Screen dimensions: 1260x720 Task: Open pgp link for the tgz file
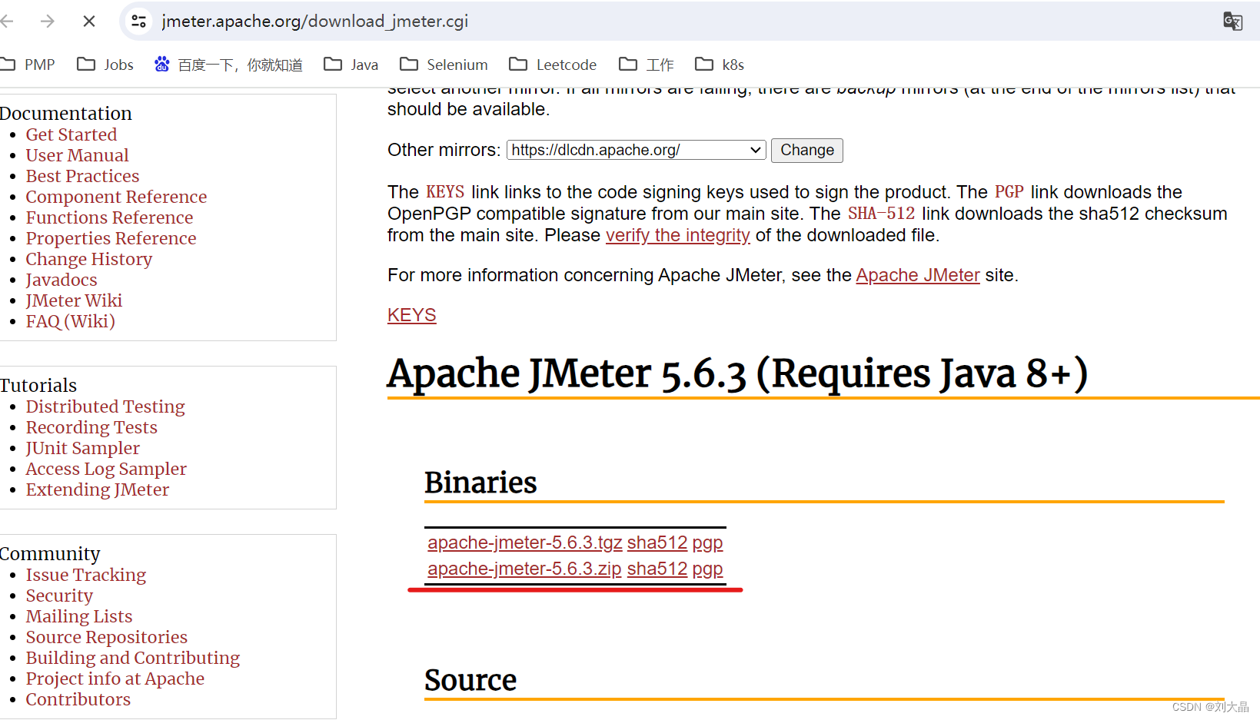707,543
